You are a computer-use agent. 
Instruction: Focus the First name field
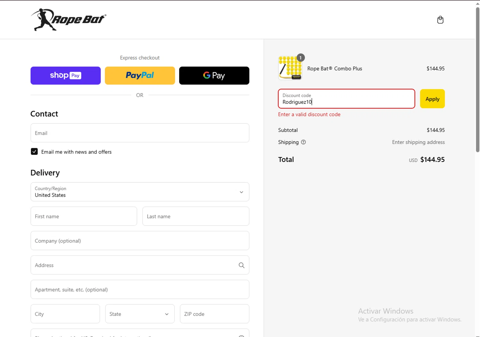tap(84, 216)
